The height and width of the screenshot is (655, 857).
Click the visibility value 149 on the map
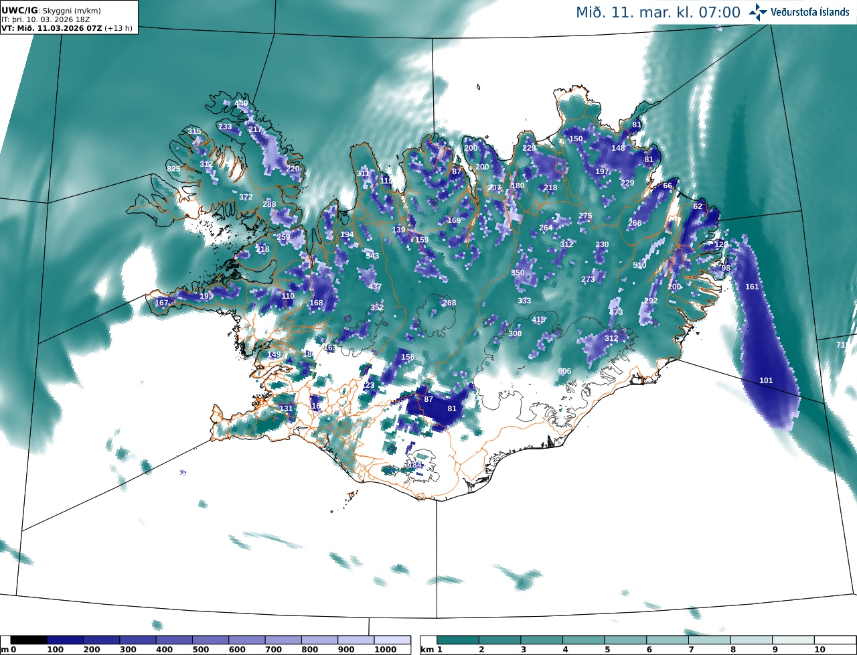coord(274,354)
